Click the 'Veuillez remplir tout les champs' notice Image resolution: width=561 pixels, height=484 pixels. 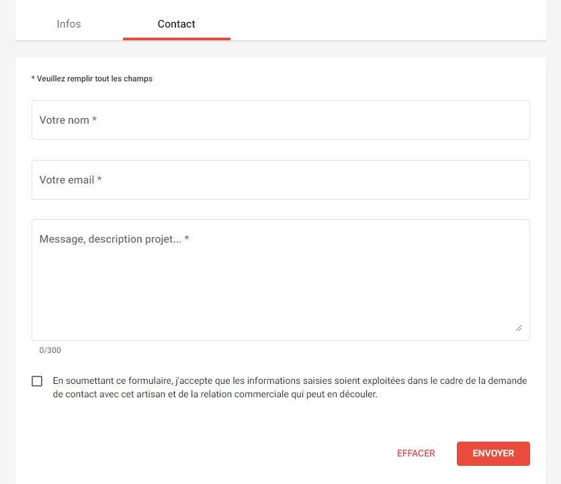(x=92, y=79)
